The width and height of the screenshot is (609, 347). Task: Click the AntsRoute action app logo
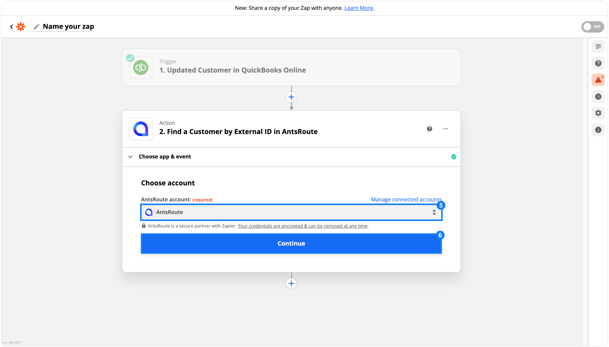(141, 129)
